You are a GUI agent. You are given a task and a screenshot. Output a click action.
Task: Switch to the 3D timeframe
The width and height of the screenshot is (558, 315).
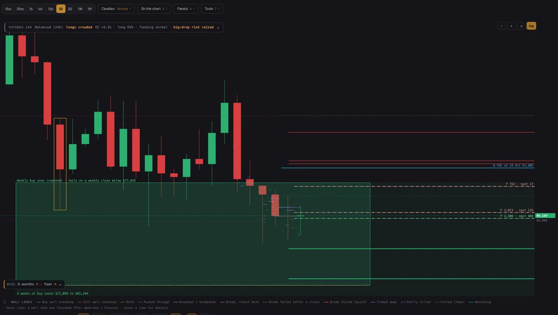pyautogui.click(x=70, y=9)
